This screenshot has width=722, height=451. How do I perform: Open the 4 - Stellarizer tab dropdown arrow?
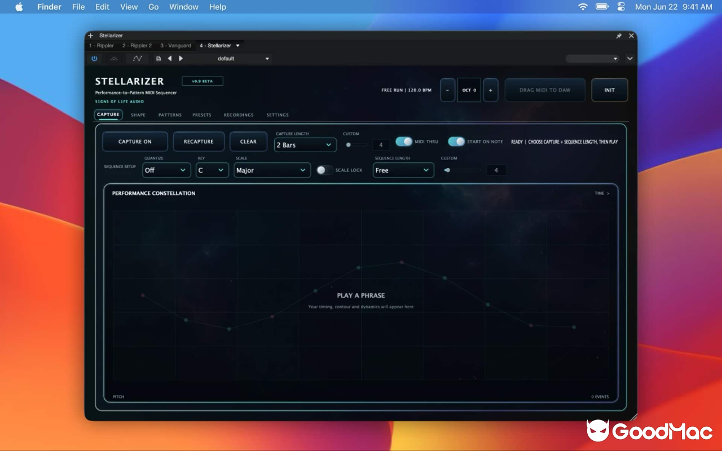[x=237, y=46]
